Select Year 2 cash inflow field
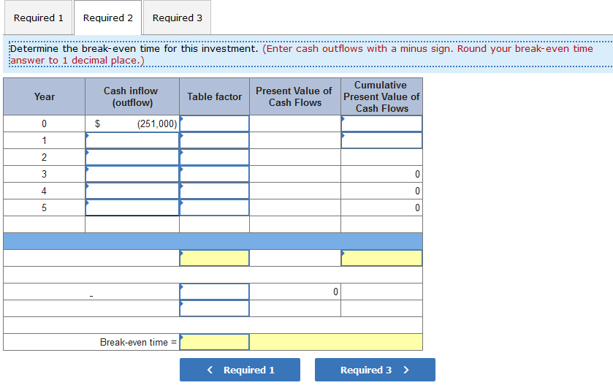The image size is (613, 388). coord(132,157)
